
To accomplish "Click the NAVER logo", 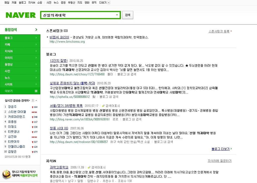I will click(x=21, y=15).
